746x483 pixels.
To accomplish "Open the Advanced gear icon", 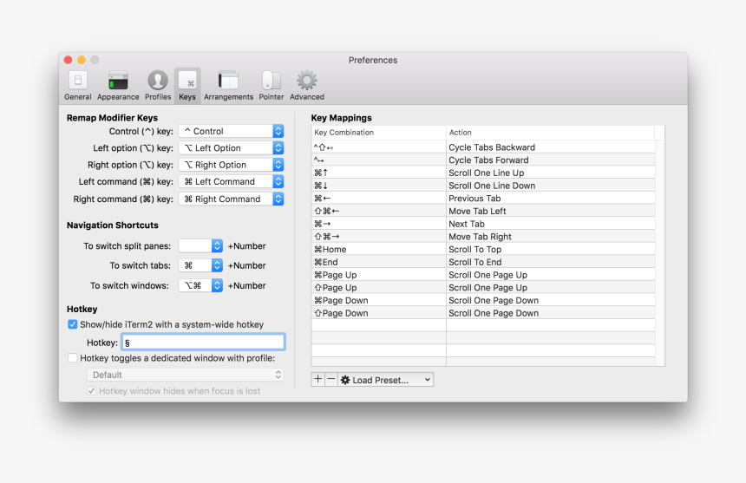I will (307, 85).
